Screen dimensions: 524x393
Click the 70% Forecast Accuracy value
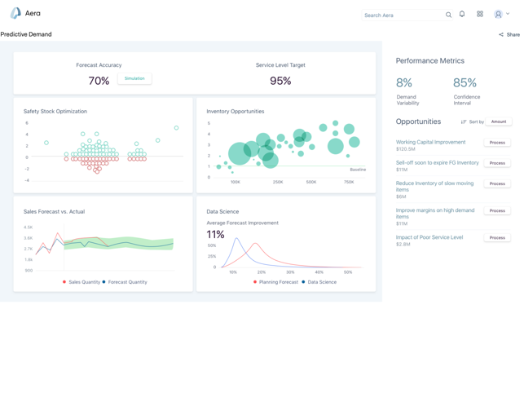click(99, 81)
